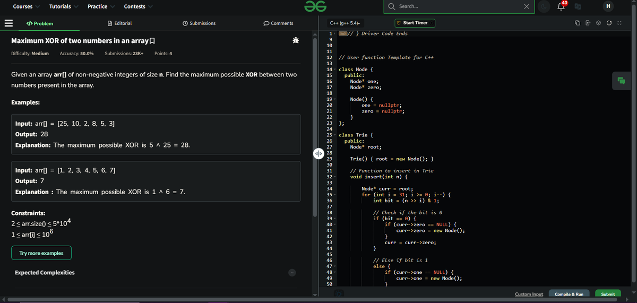The height and width of the screenshot is (303, 637).
Task: Collapse the insert function fold at line 32
Action: pyautogui.click(x=335, y=177)
